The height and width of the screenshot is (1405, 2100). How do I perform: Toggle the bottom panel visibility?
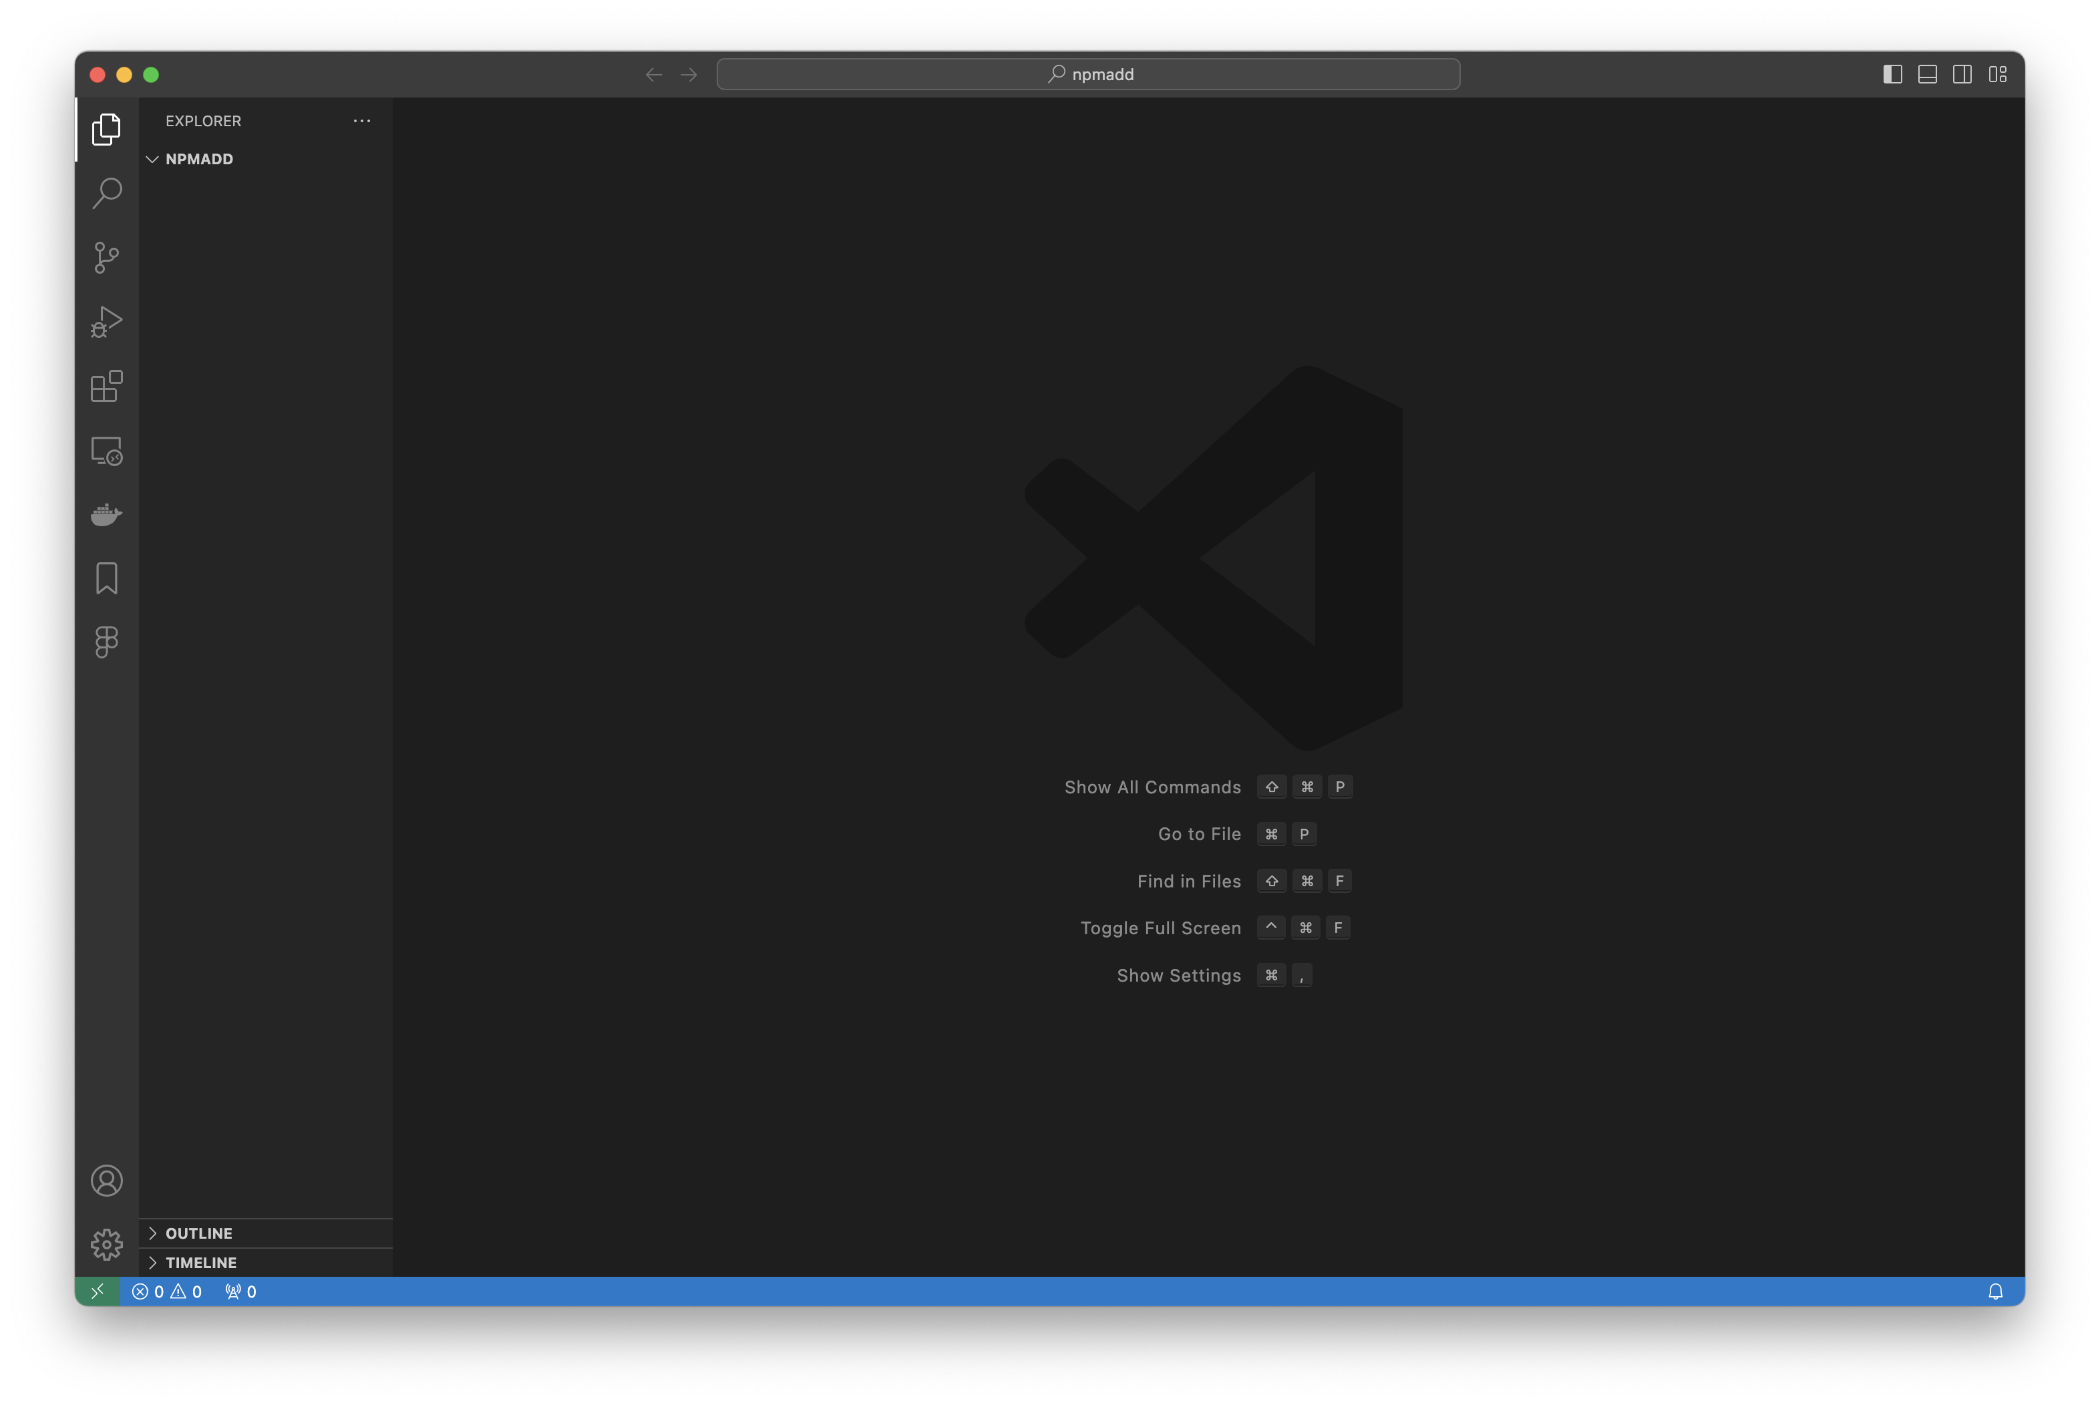(x=1927, y=74)
